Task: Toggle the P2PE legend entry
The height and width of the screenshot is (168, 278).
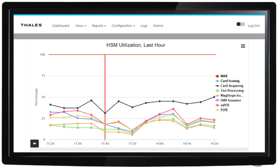Action: tap(222, 110)
